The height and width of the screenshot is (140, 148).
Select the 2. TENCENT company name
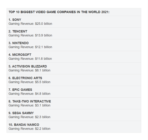pos(18,31)
